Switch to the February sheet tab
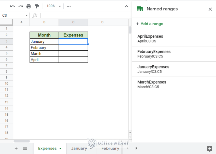 tap(110, 148)
